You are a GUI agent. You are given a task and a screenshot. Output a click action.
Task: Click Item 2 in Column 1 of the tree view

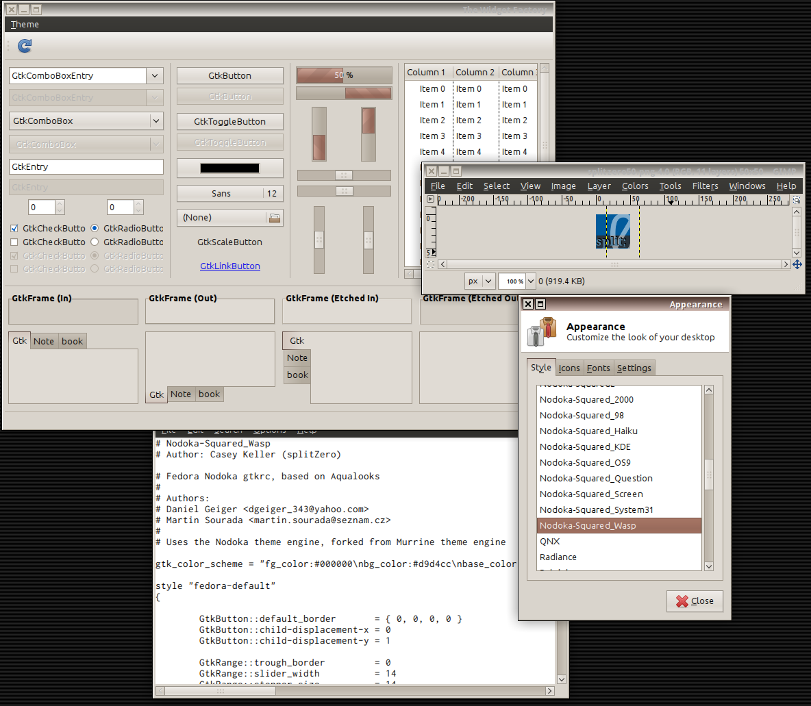pyautogui.click(x=432, y=120)
